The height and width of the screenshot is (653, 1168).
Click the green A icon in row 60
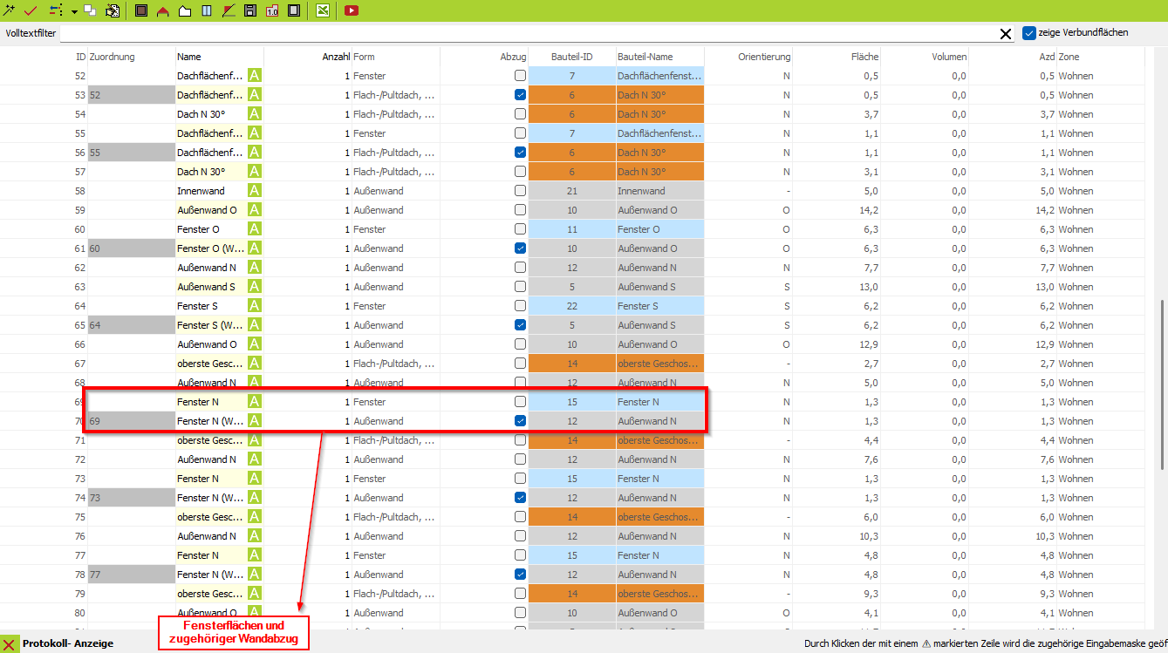point(255,229)
